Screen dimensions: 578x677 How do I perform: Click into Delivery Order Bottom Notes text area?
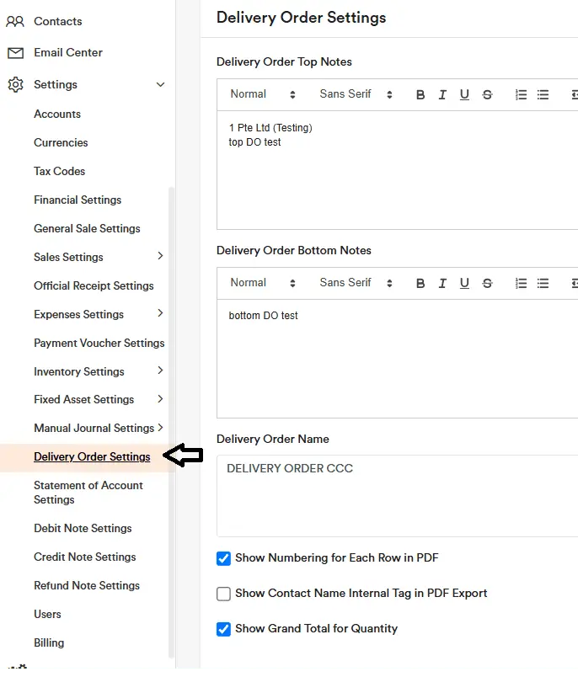(x=398, y=359)
